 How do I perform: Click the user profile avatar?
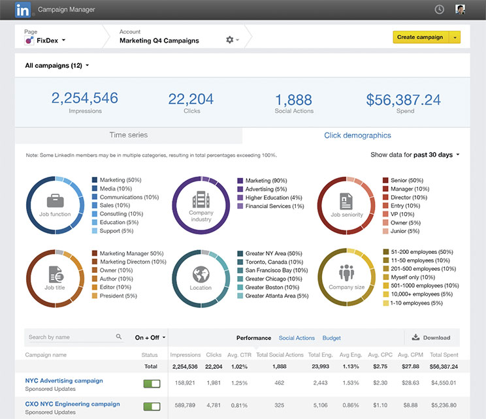tap(460, 9)
